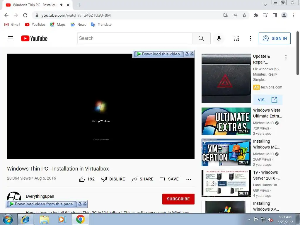Viewport: 300px width, 225px height.
Task: Open 19 - Windows Server 2016 title
Action: (x=267, y=175)
